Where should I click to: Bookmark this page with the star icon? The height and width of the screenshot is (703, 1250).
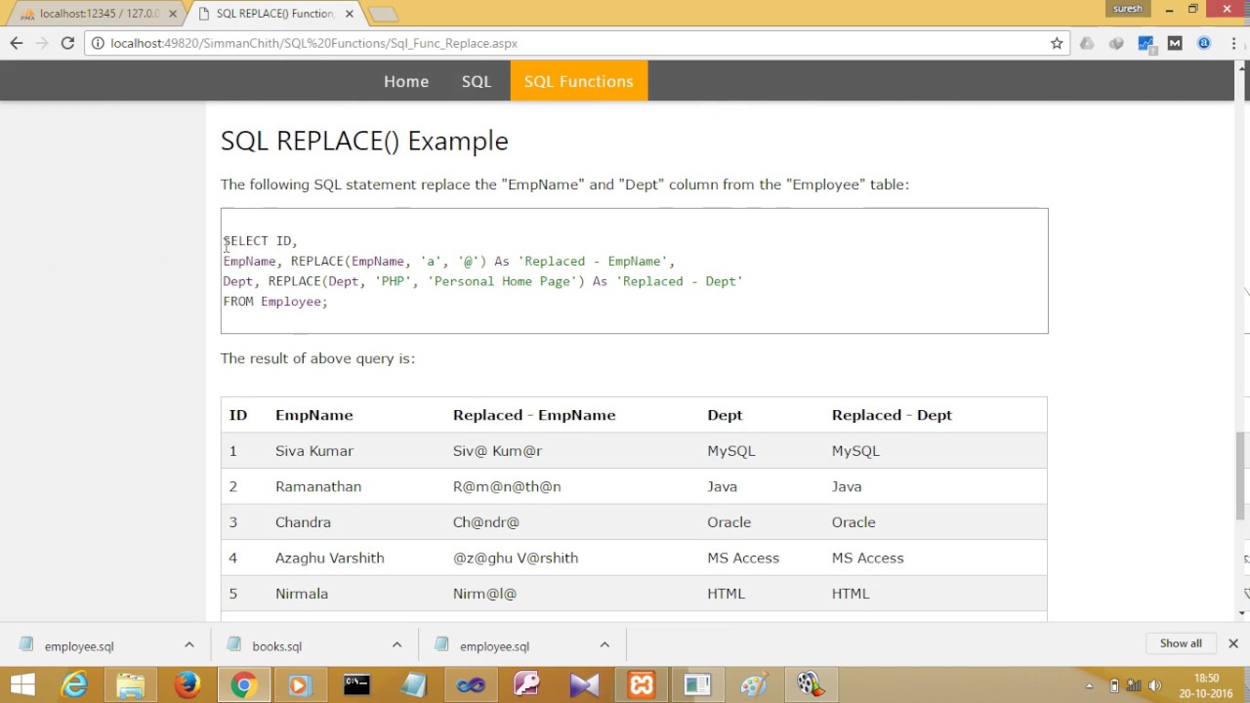tap(1057, 43)
